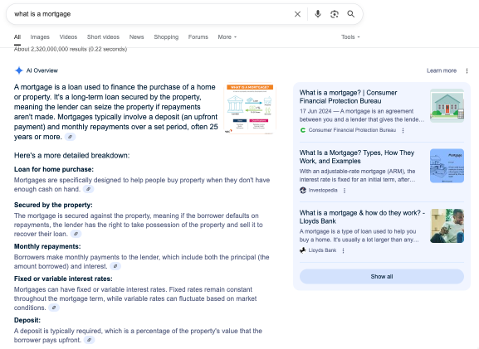
Task: Open the Short videos tab
Action: (x=103, y=37)
